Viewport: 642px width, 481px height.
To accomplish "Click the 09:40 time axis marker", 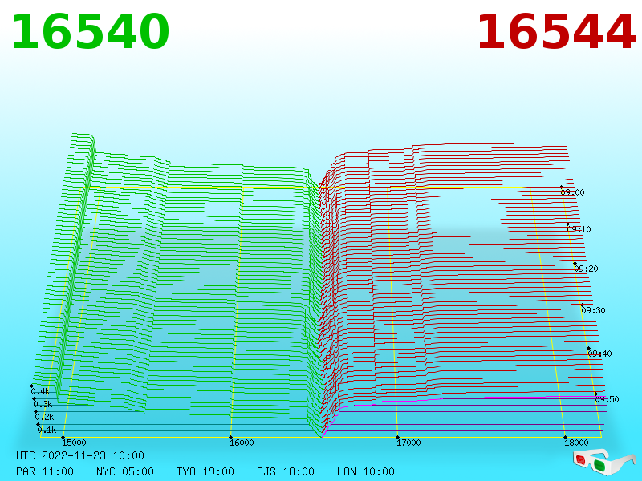I will tap(599, 354).
